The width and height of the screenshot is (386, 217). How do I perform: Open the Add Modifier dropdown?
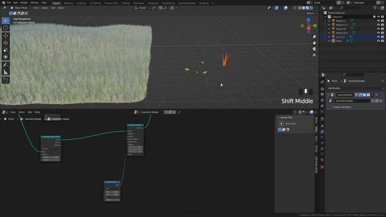pos(355,88)
